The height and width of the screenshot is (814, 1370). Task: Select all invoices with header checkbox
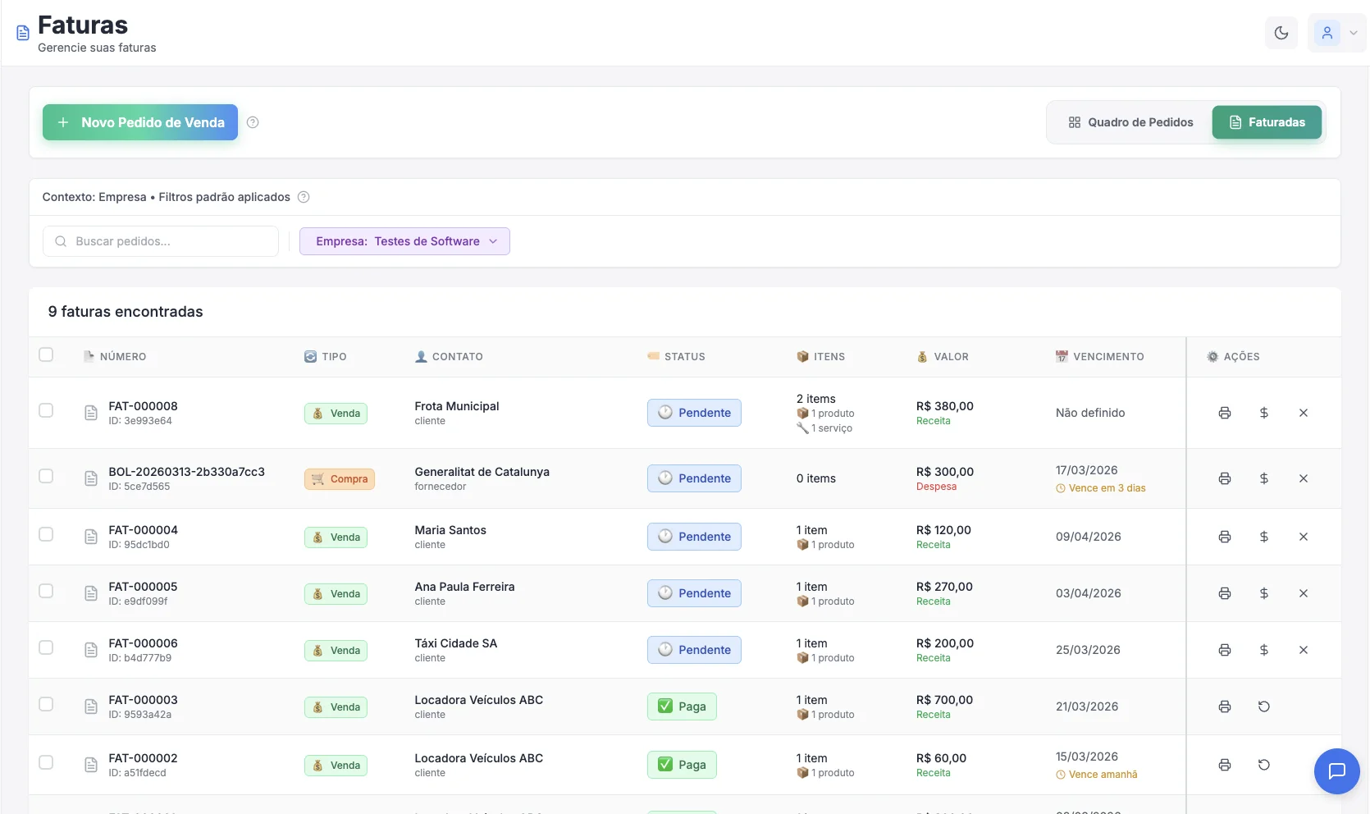[x=46, y=354]
